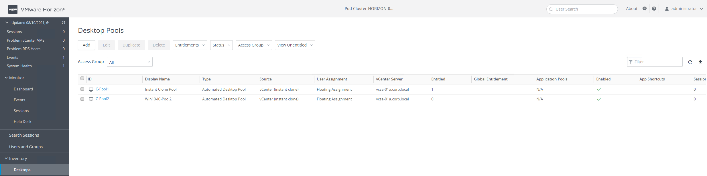Open the IC-Pool1 pool link
707x176 pixels.
(x=102, y=89)
